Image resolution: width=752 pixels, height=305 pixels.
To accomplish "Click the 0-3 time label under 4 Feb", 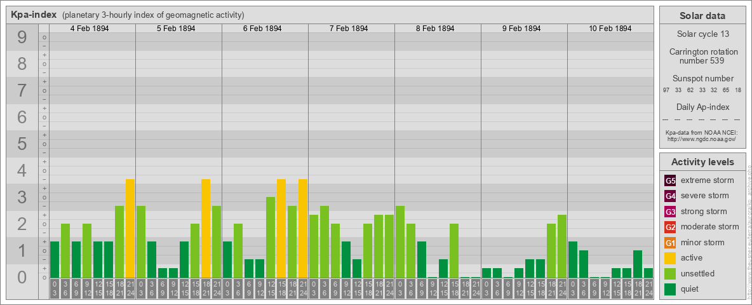I will pyautogui.click(x=54, y=289).
